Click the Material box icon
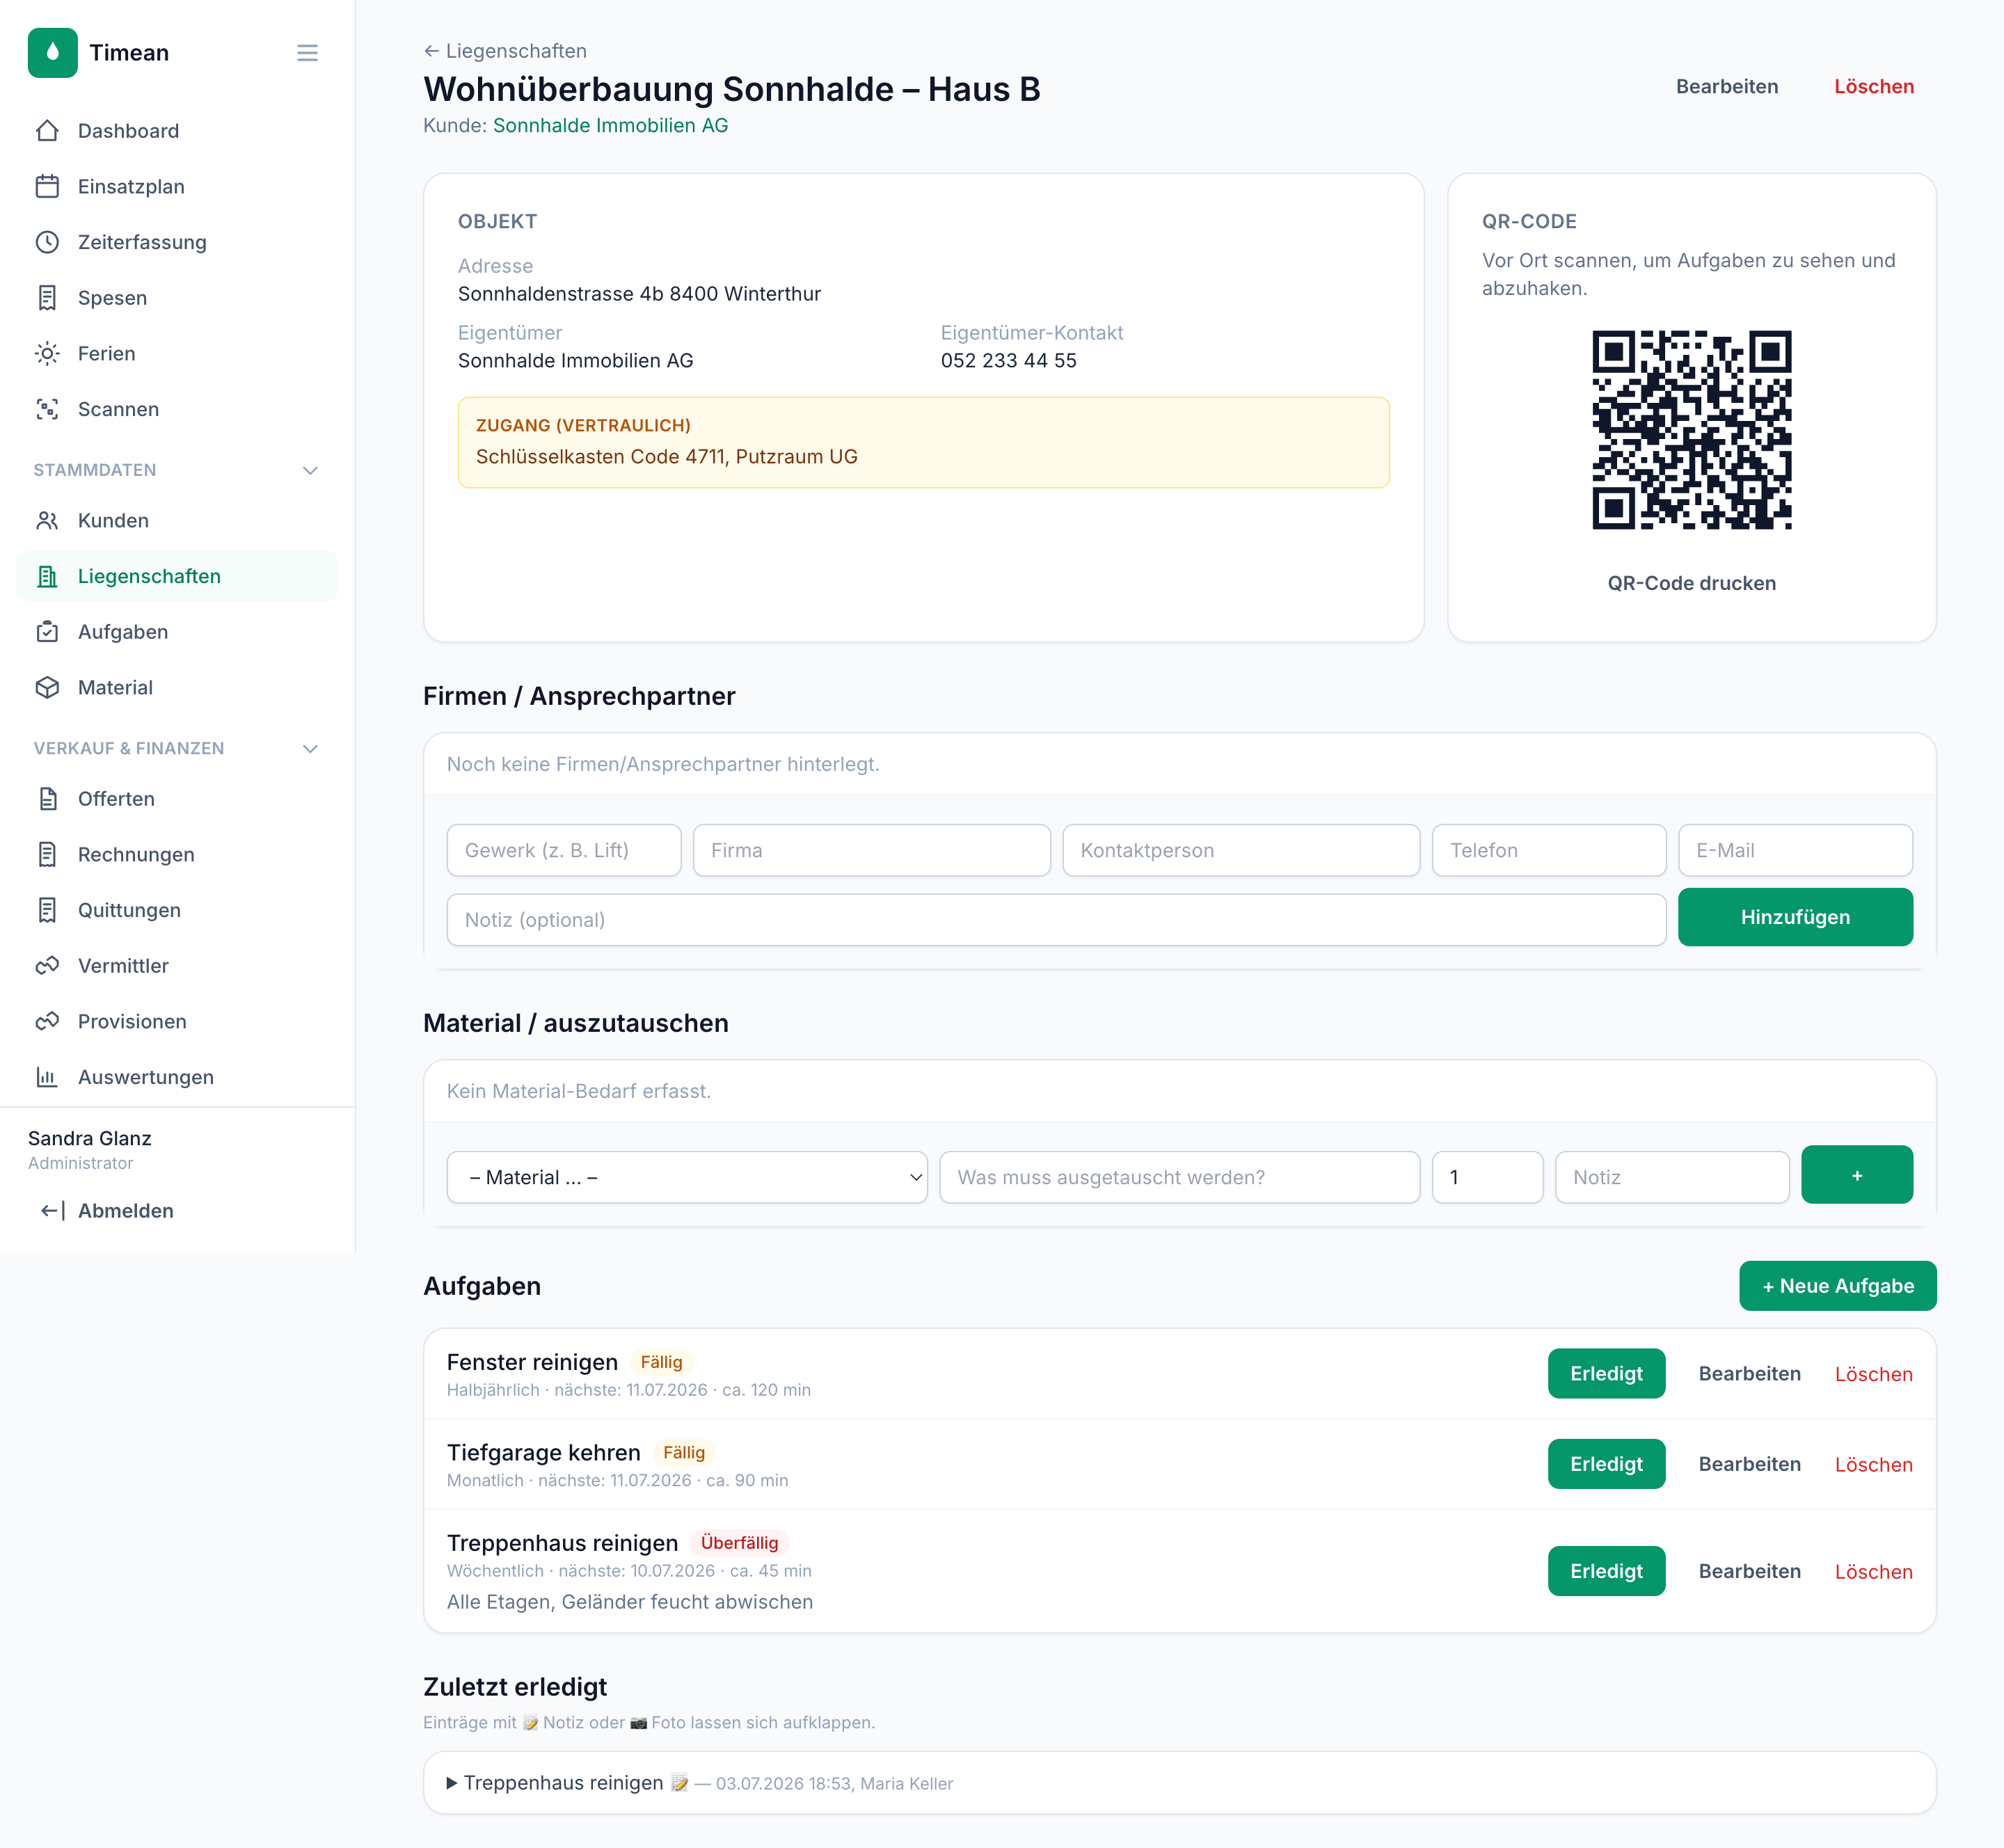This screenshot has height=1848, width=2004. (x=47, y=688)
